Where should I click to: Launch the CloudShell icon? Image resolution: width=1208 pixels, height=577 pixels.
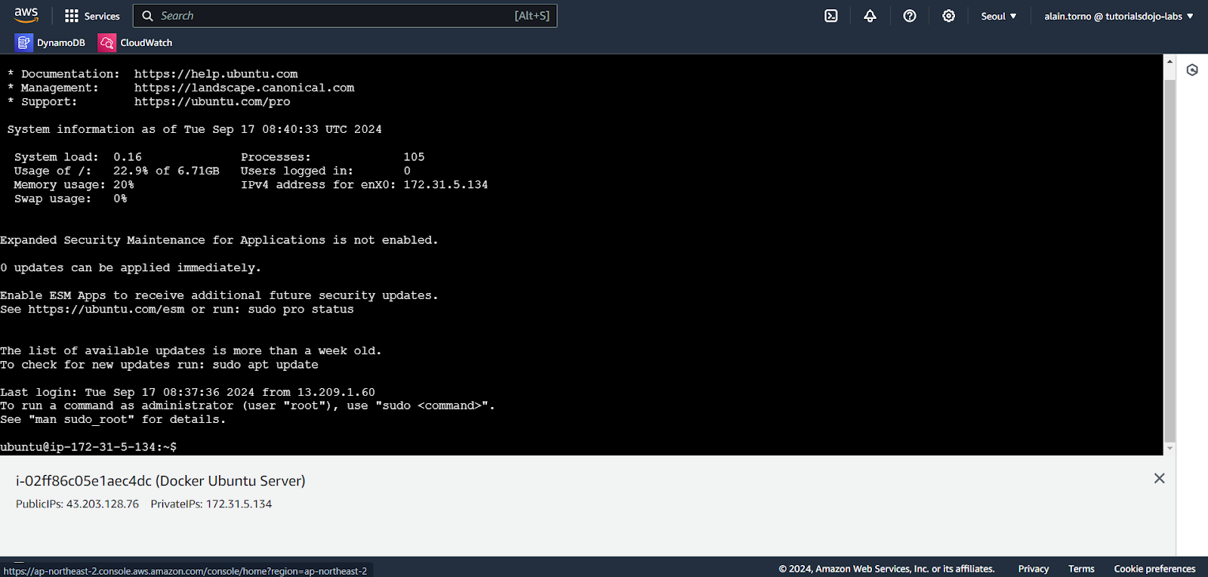(831, 16)
